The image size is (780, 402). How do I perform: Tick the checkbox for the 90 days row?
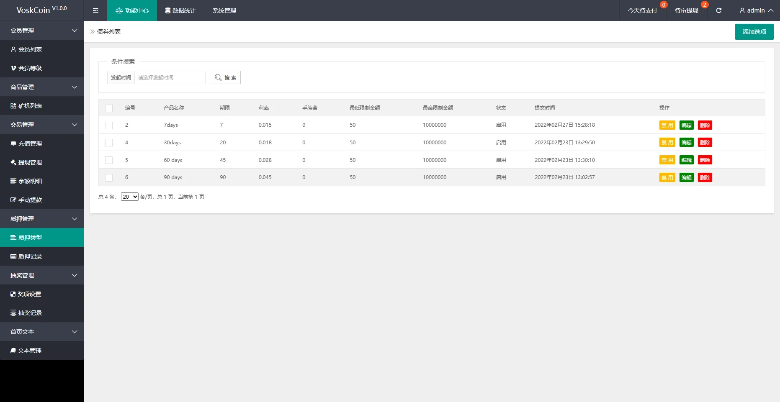tap(109, 178)
